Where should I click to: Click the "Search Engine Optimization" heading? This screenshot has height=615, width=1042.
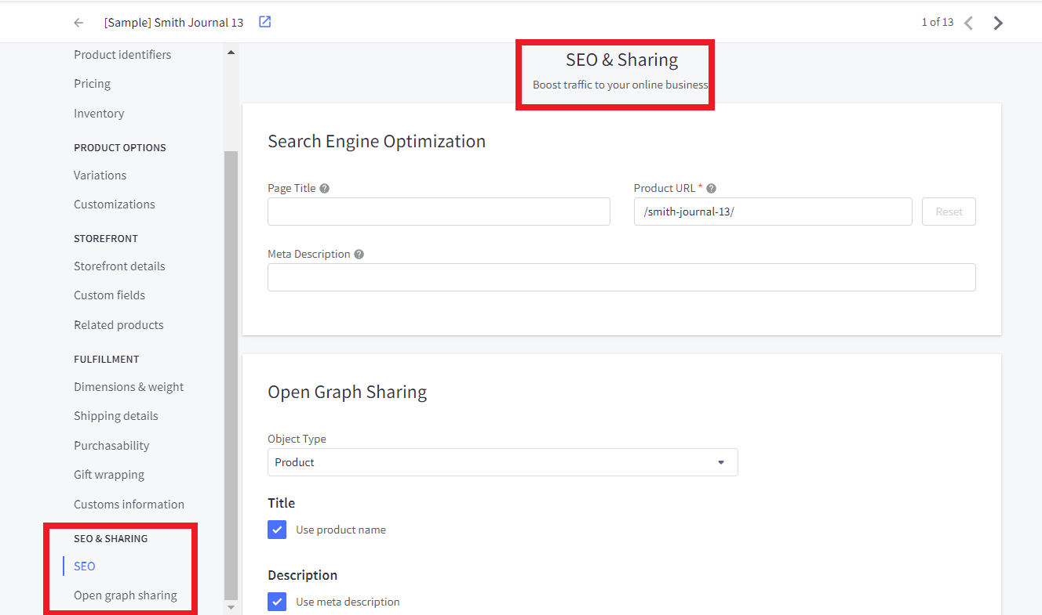tap(377, 141)
